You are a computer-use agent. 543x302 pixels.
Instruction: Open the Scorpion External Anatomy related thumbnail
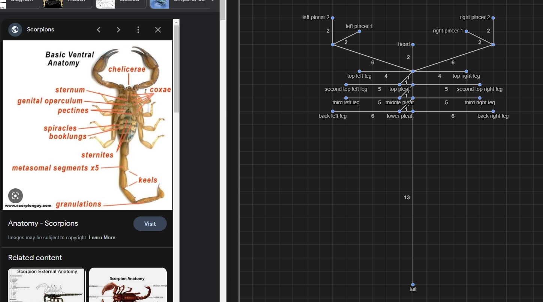click(x=47, y=284)
